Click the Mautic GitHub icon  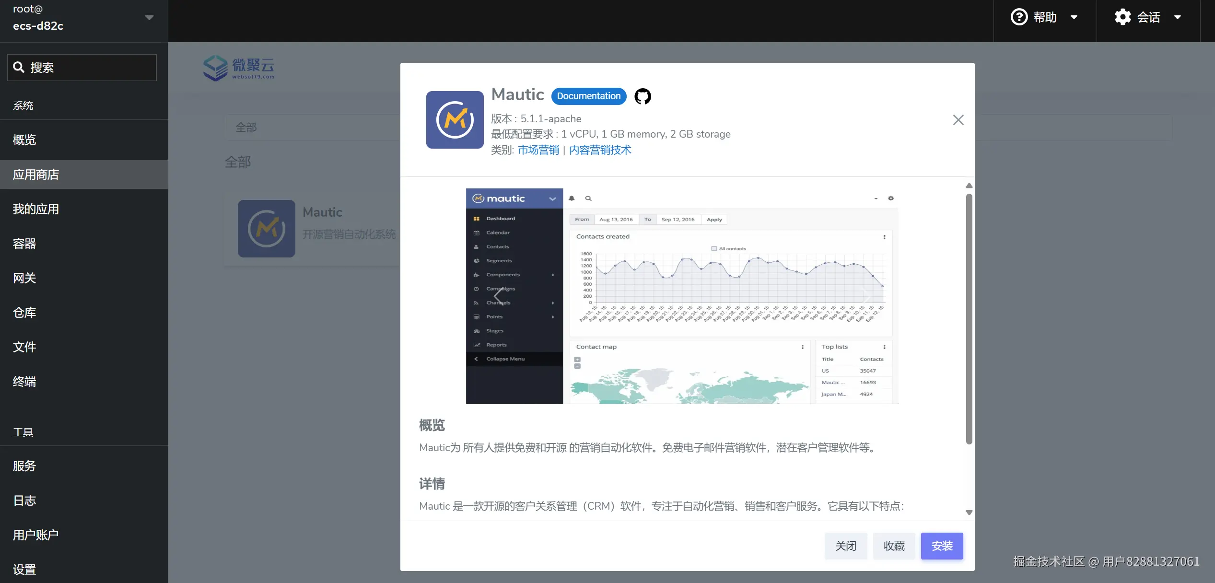643,96
